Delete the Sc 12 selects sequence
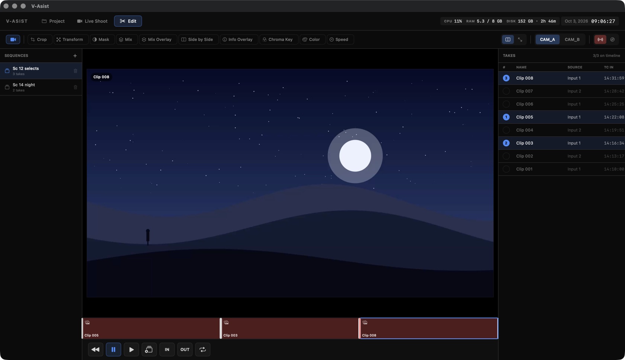Screen dimensions: 625x360 pos(76,71)
